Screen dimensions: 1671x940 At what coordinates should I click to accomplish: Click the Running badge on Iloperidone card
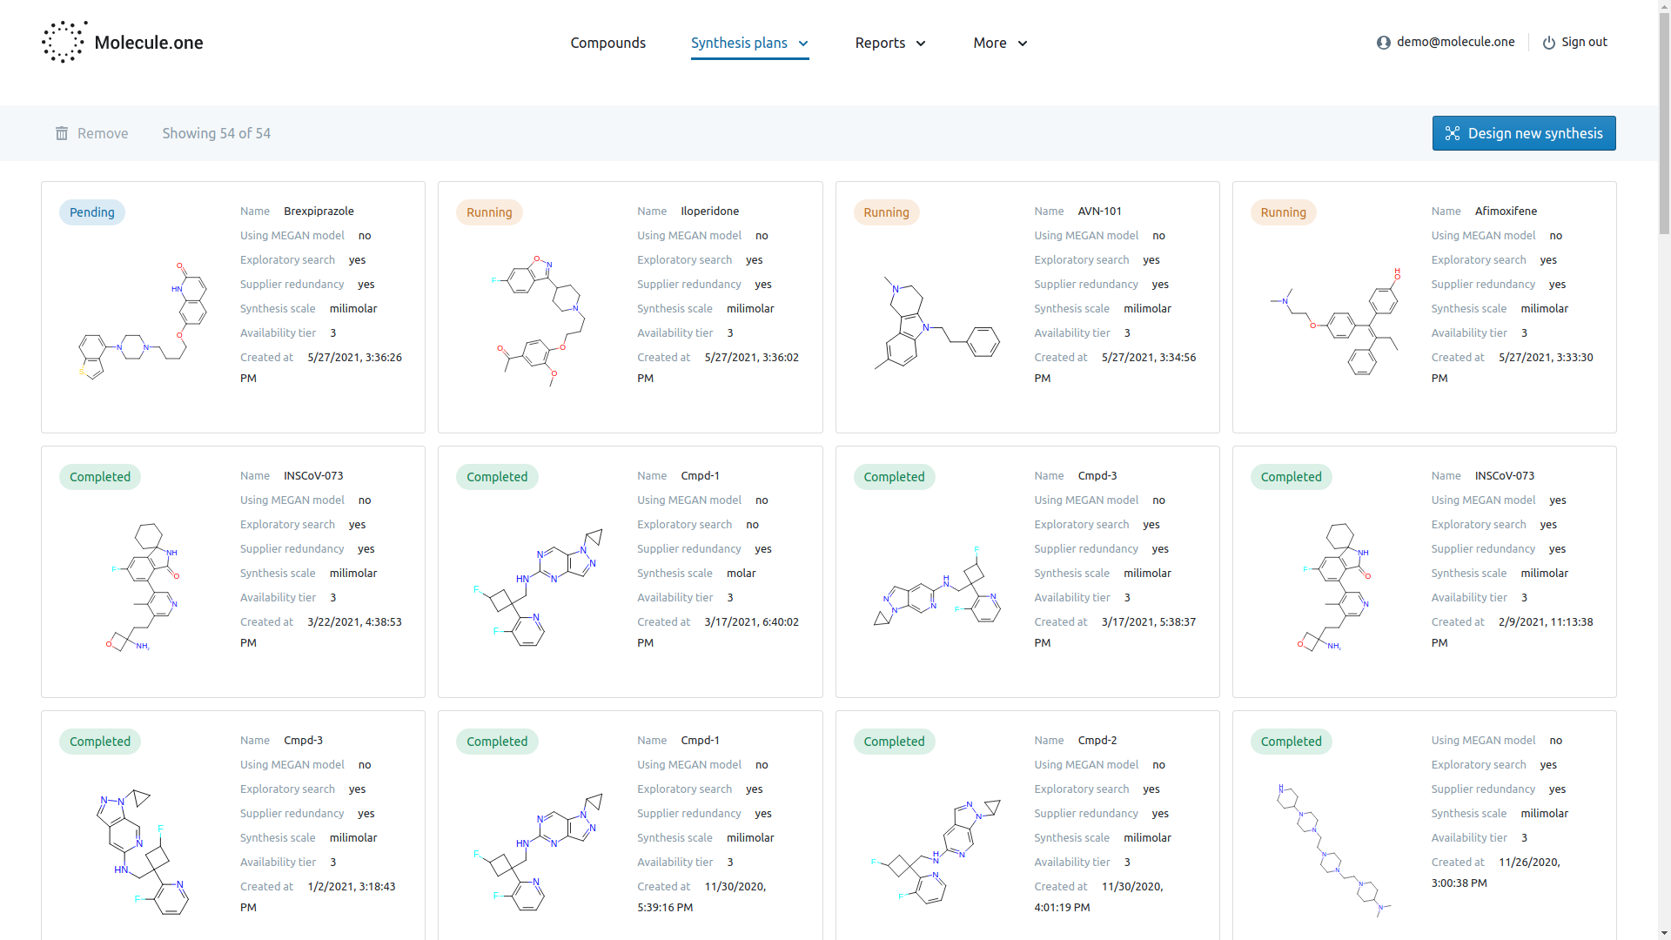coord(489,212)
